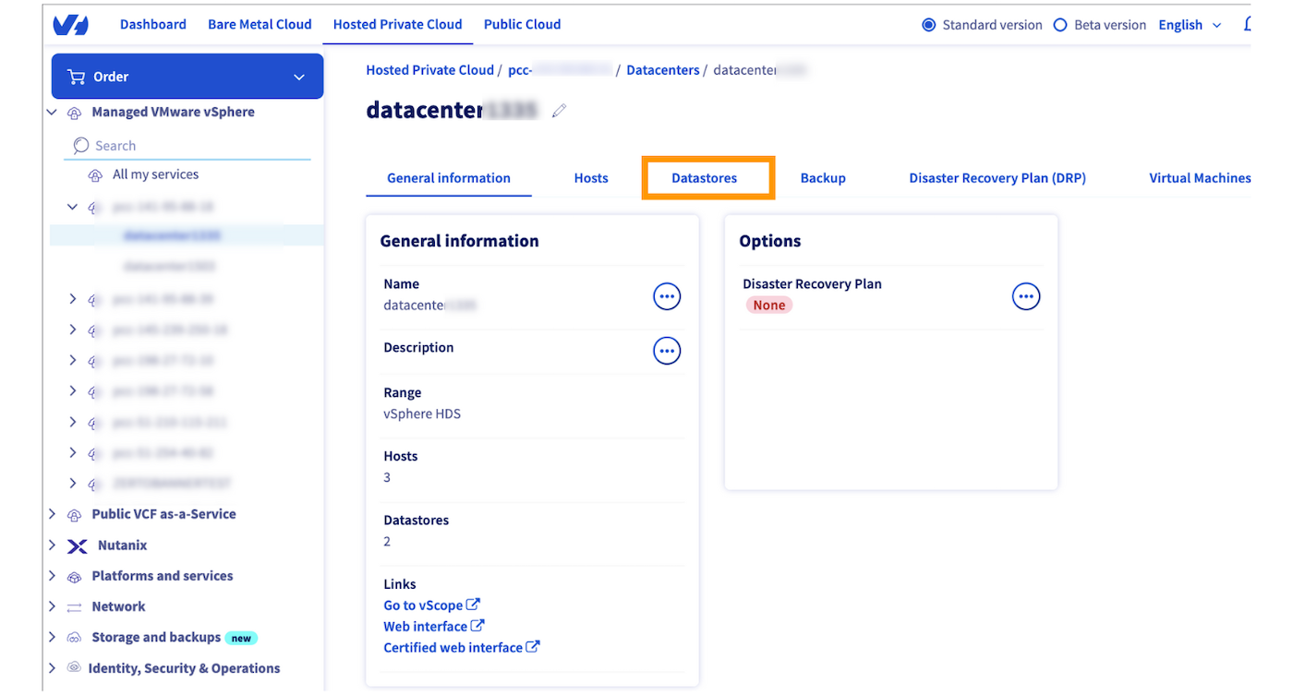The height and width of the screenshot is (695, 1293).
Task: Click the Nutanix icon in the sidebar
Action: pyautogui.click(x=76, y=545)
